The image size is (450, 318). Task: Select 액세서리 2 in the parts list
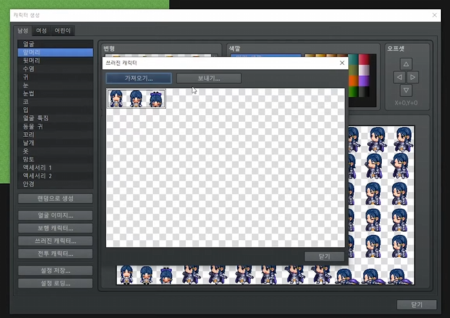tap(55, 176)
